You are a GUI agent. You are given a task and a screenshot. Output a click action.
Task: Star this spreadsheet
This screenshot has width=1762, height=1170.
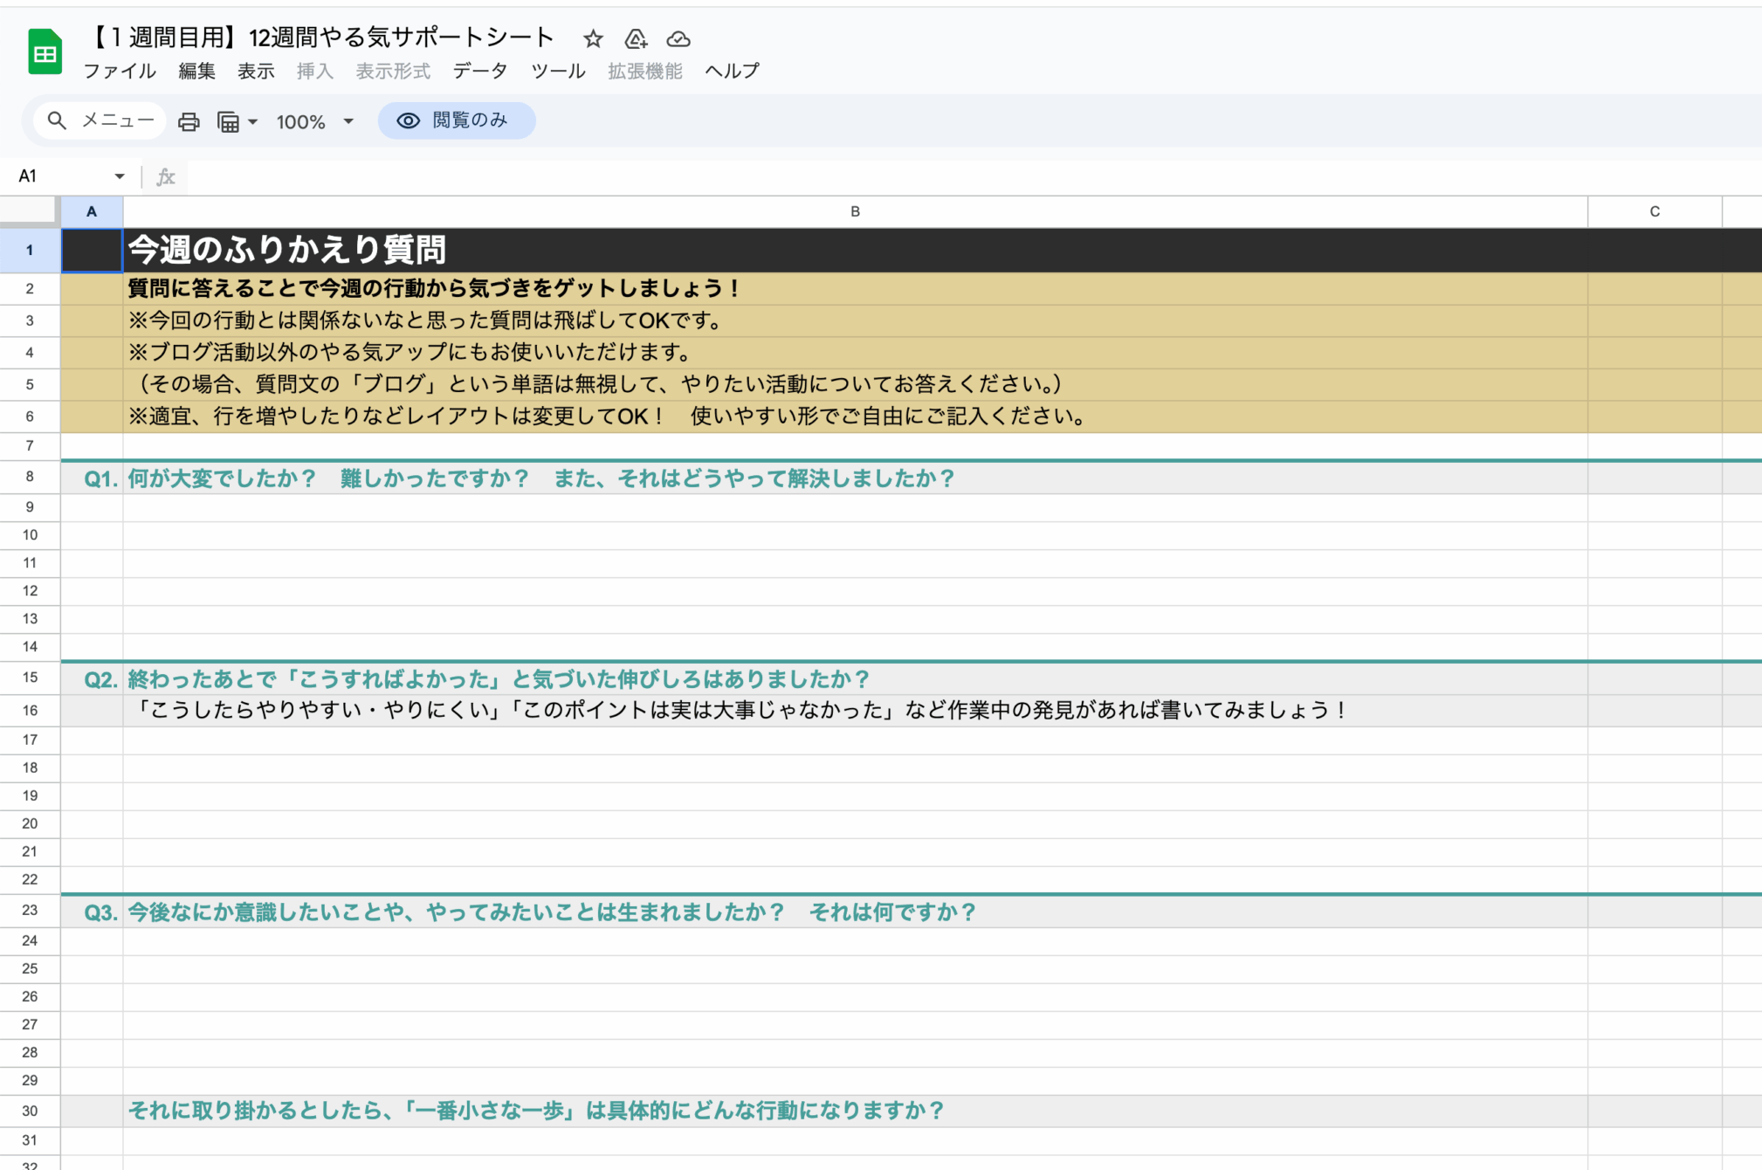(x=593, y=38)
